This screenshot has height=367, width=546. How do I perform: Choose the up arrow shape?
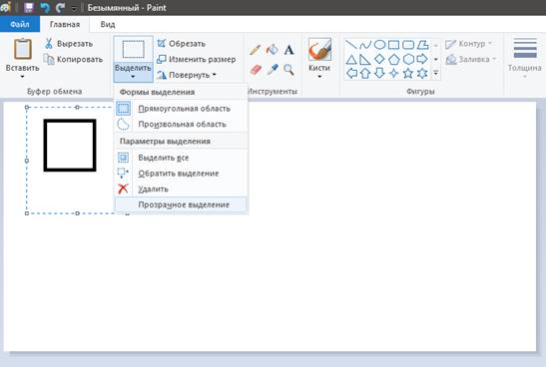[365, 74]
